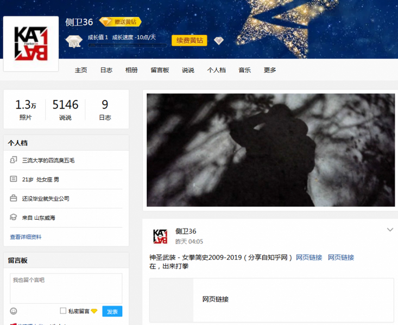Click the text 21岁 处女座 男
The height and width of the screenshot is (325, 398).
pos(40,180)
